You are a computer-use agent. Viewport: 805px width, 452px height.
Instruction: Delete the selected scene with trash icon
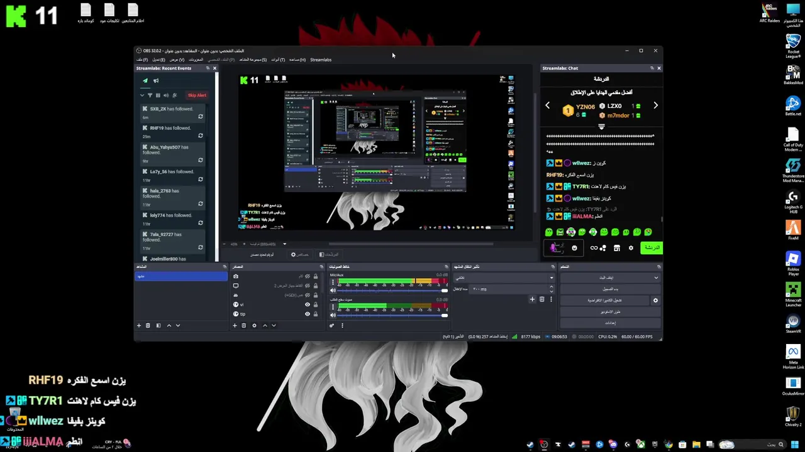pos(148,325)
